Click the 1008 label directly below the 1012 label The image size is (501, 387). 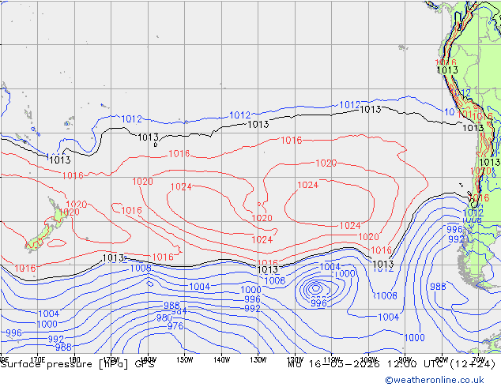click(x=472, y=220)
